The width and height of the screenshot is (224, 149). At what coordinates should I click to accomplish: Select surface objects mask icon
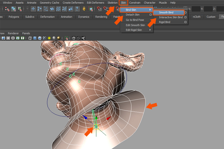pyautogui.click(x=52, y=9)
